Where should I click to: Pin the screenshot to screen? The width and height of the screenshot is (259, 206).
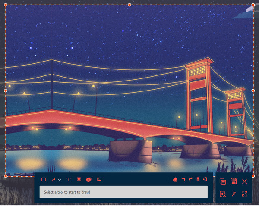(234, 194)
